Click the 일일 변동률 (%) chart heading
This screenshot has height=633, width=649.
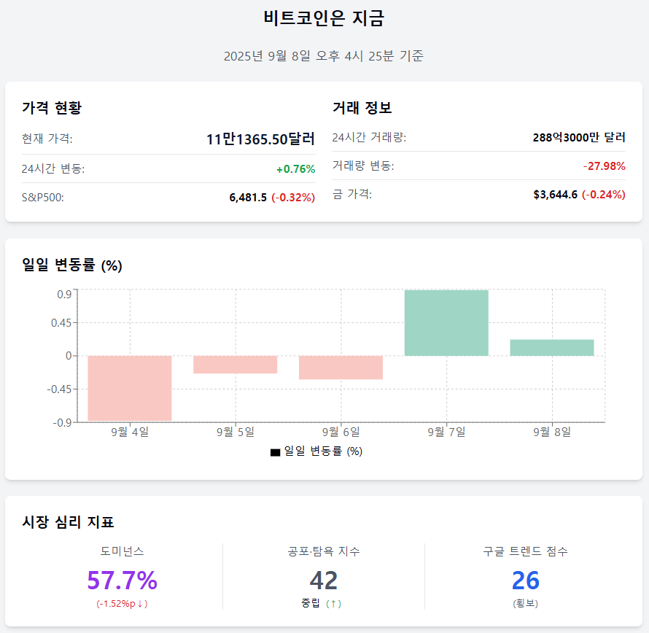[72, 265]
